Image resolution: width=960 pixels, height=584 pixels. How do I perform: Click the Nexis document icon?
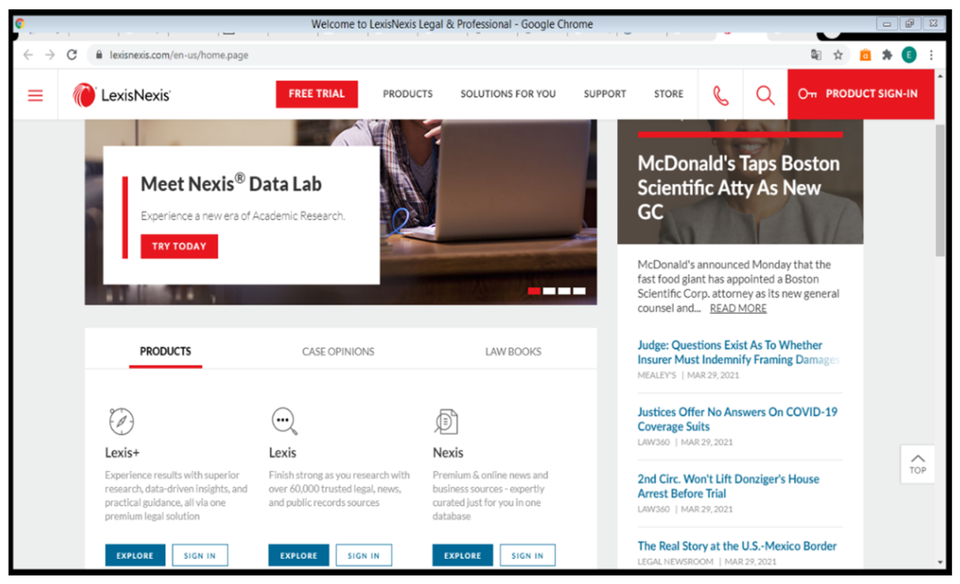coord(447,421)
